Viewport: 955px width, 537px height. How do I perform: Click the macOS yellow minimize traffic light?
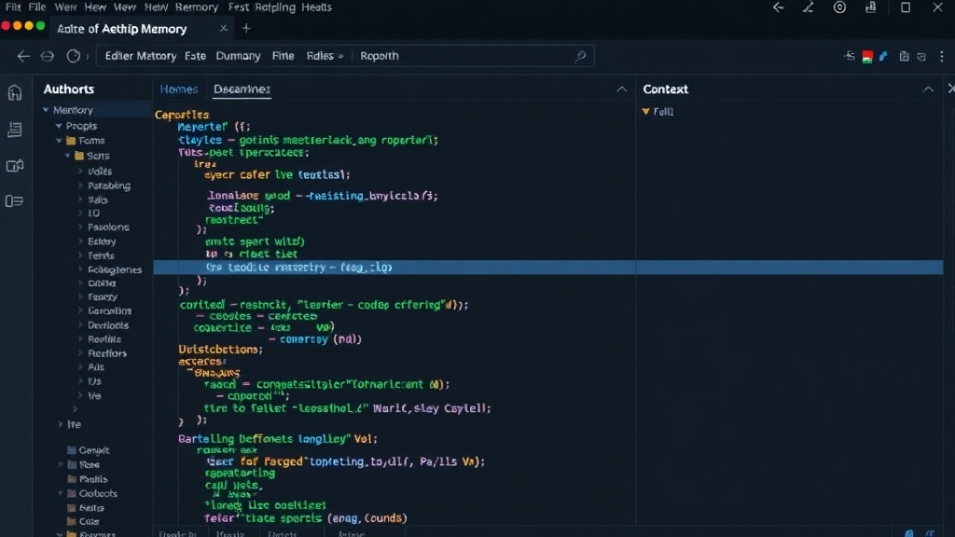point(29,26)
